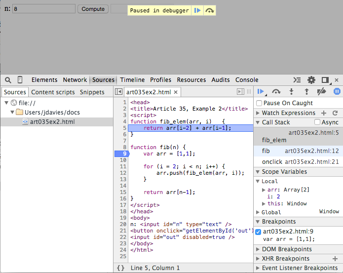The width and height of the screenshot is (343, 273).
Task: Select the Content scripts navigator tab
Action: (x=53, y=92)
